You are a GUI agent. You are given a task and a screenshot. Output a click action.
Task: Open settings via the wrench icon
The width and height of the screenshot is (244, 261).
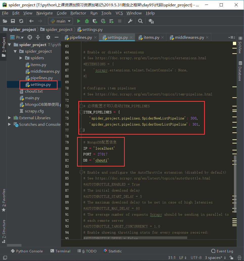coord(130,21)
